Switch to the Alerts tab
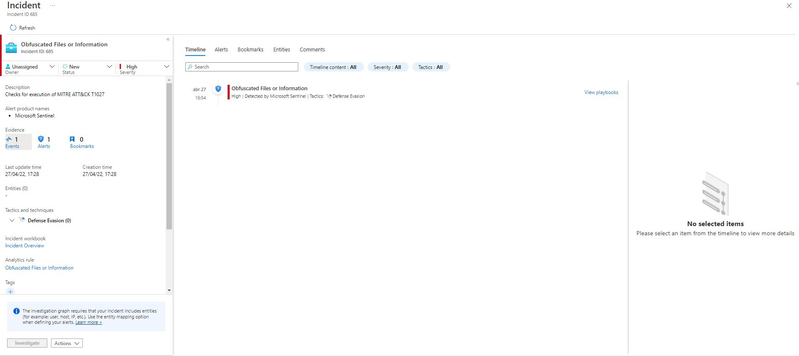The image size is (799, 356). coord(221,50)
